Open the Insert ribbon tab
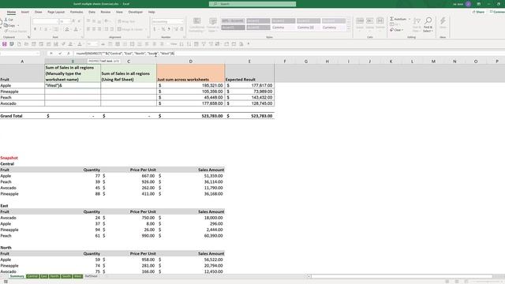This screenshot has height=284, width=505. point(24,12)
